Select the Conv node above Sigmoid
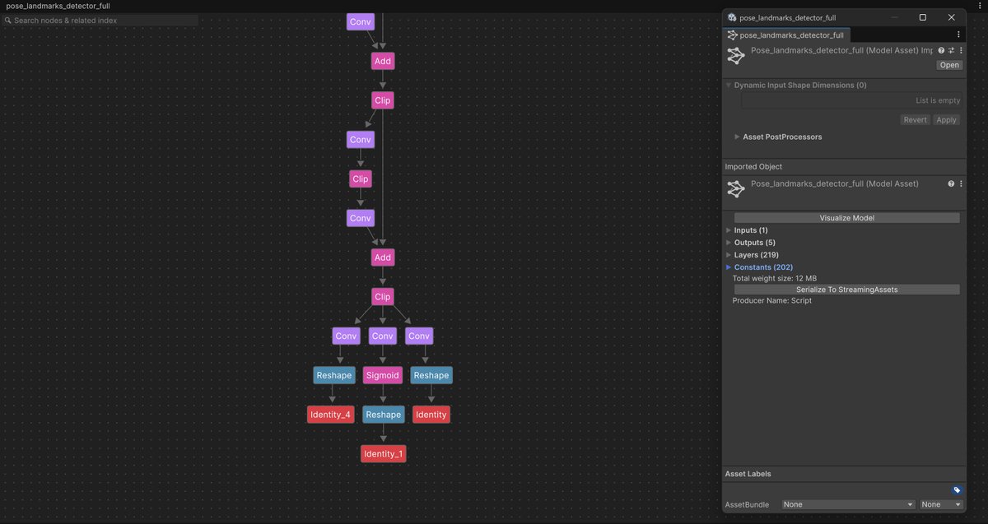Viewport: 988px width, 524px height. tap(383, 336)
